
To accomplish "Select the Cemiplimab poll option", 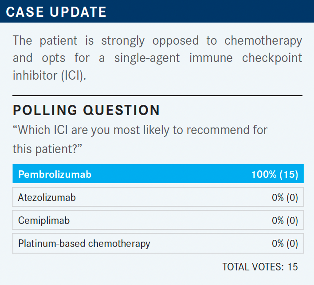I will pos(158,220).
